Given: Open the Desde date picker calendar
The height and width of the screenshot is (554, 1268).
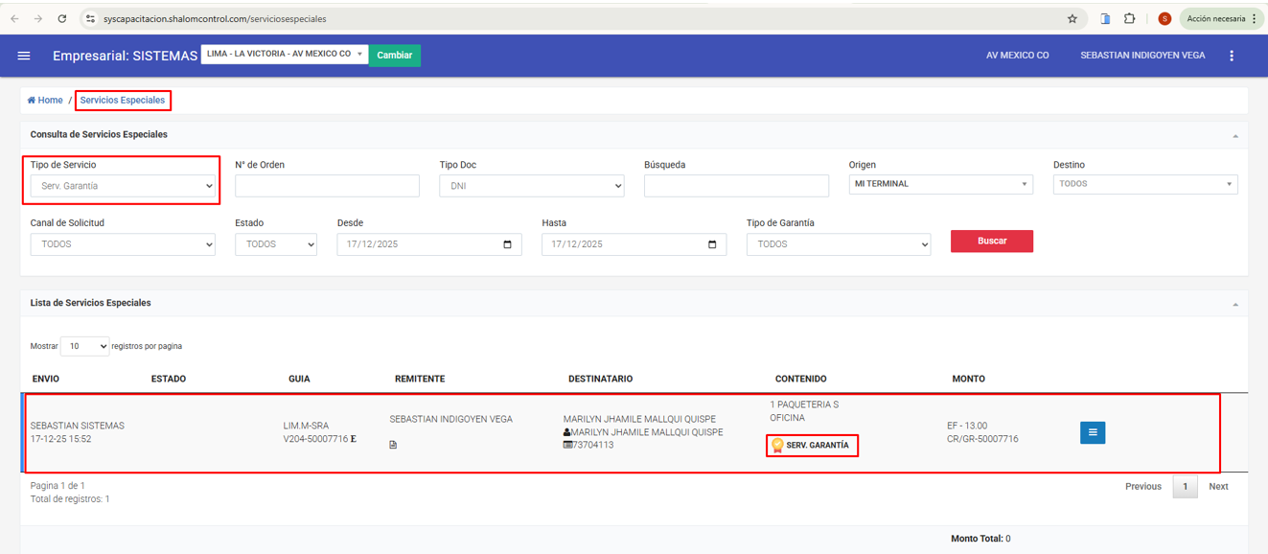Looking at the screenshot, I should click(x=507, y=244).
